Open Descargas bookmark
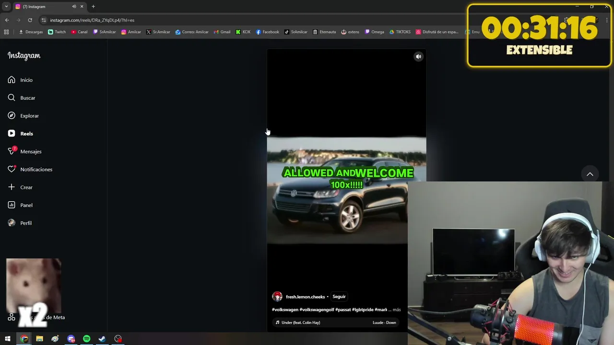The height and width of the screenshot is (345, 614). tap(31, 32)
